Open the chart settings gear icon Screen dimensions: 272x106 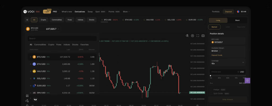(x=193, y=36)
